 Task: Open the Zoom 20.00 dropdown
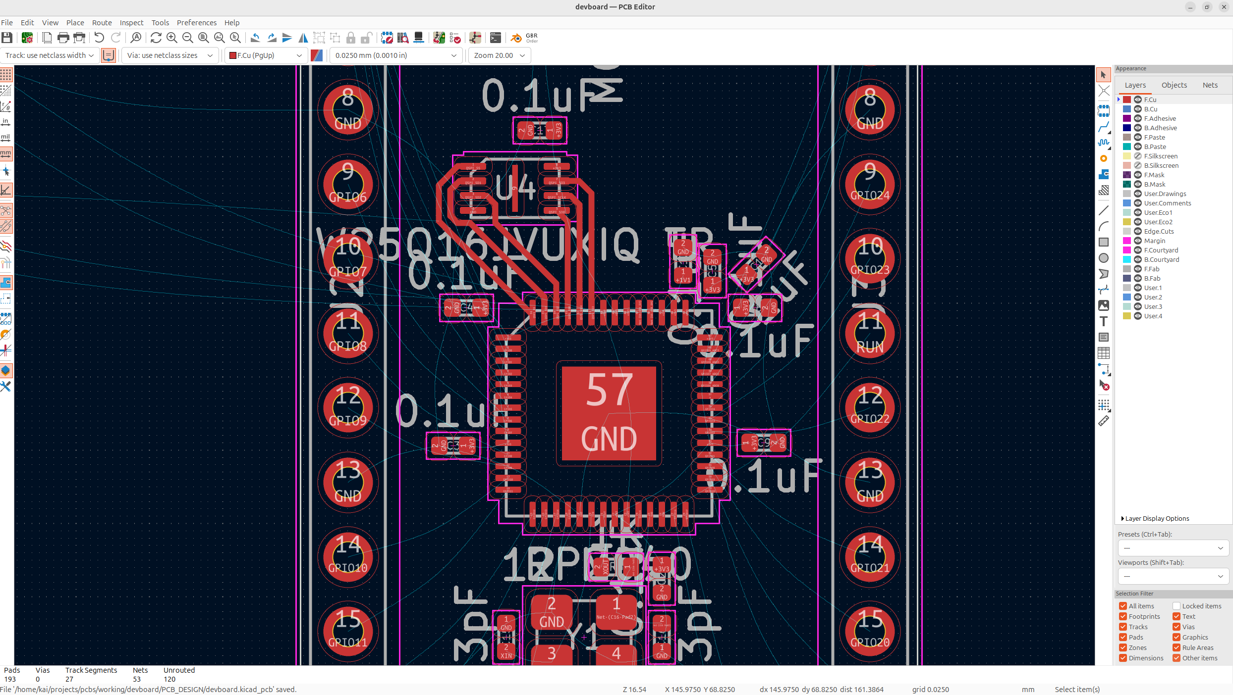point(499,55)
